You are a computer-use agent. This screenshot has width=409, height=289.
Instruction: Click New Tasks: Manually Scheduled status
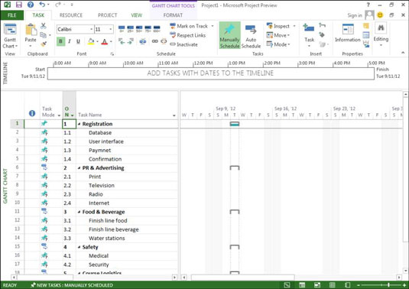(72, 285)
